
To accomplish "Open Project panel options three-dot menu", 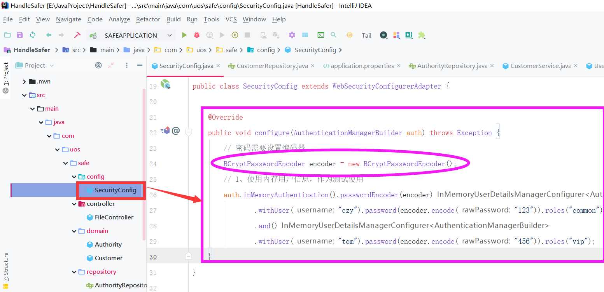I will click(127, 65).
